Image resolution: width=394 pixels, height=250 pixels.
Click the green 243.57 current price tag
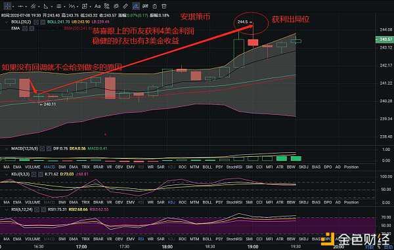[384, 39]
